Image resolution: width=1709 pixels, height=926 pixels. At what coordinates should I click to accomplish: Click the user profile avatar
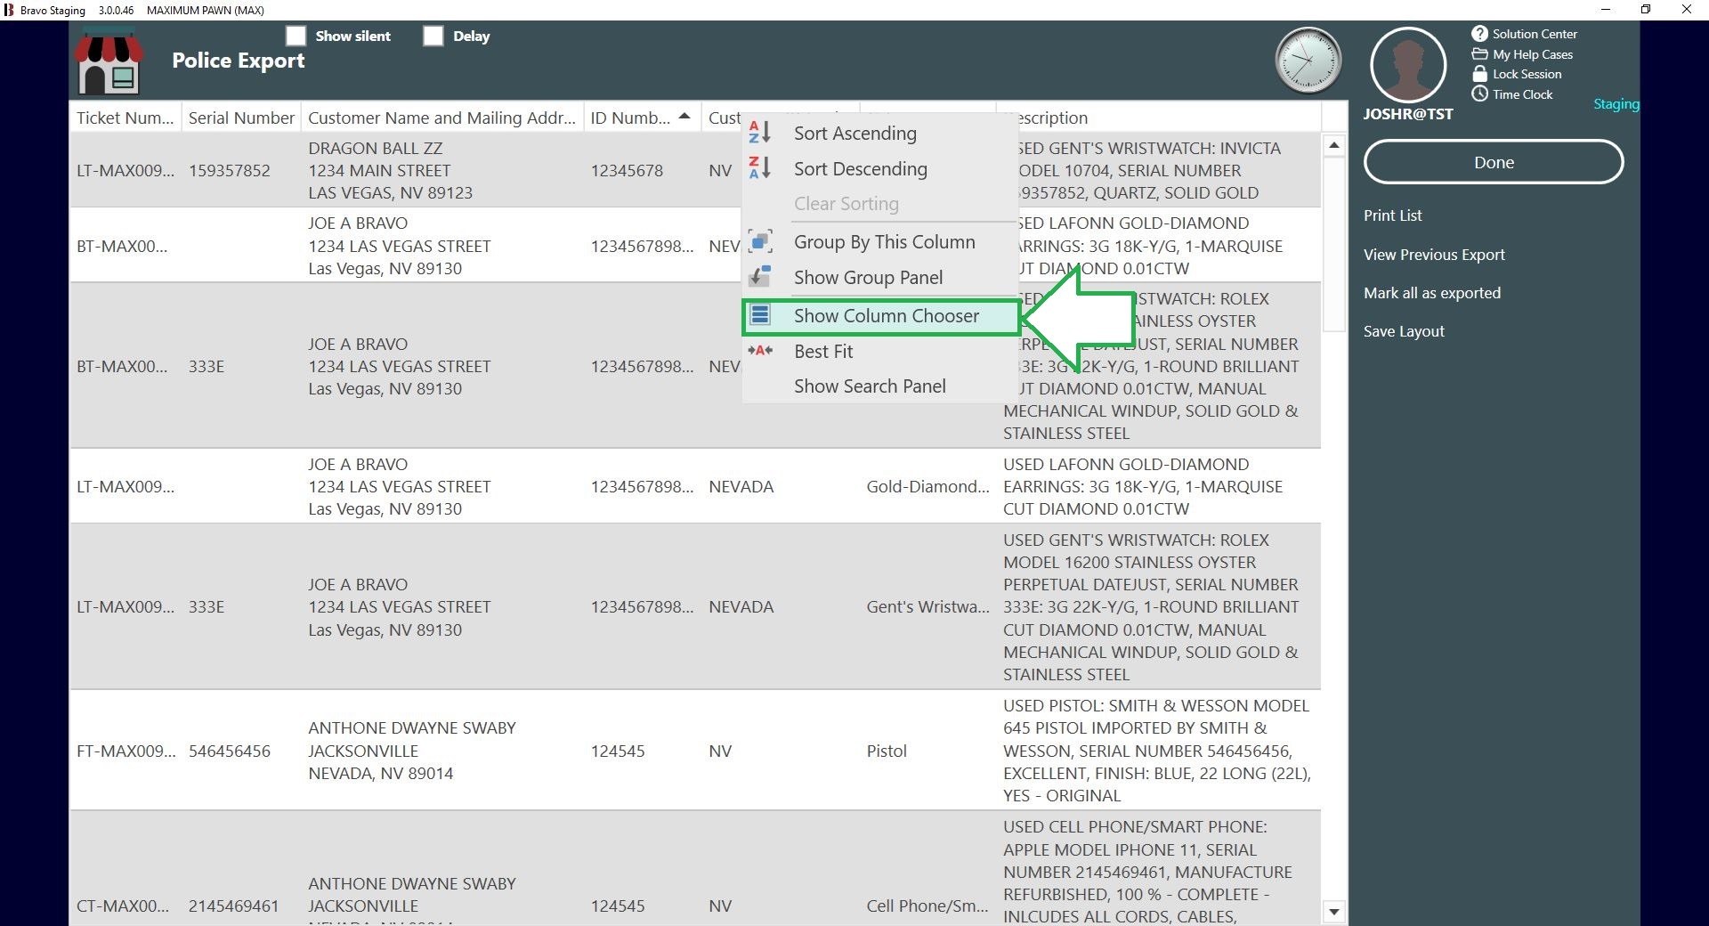1407,65
